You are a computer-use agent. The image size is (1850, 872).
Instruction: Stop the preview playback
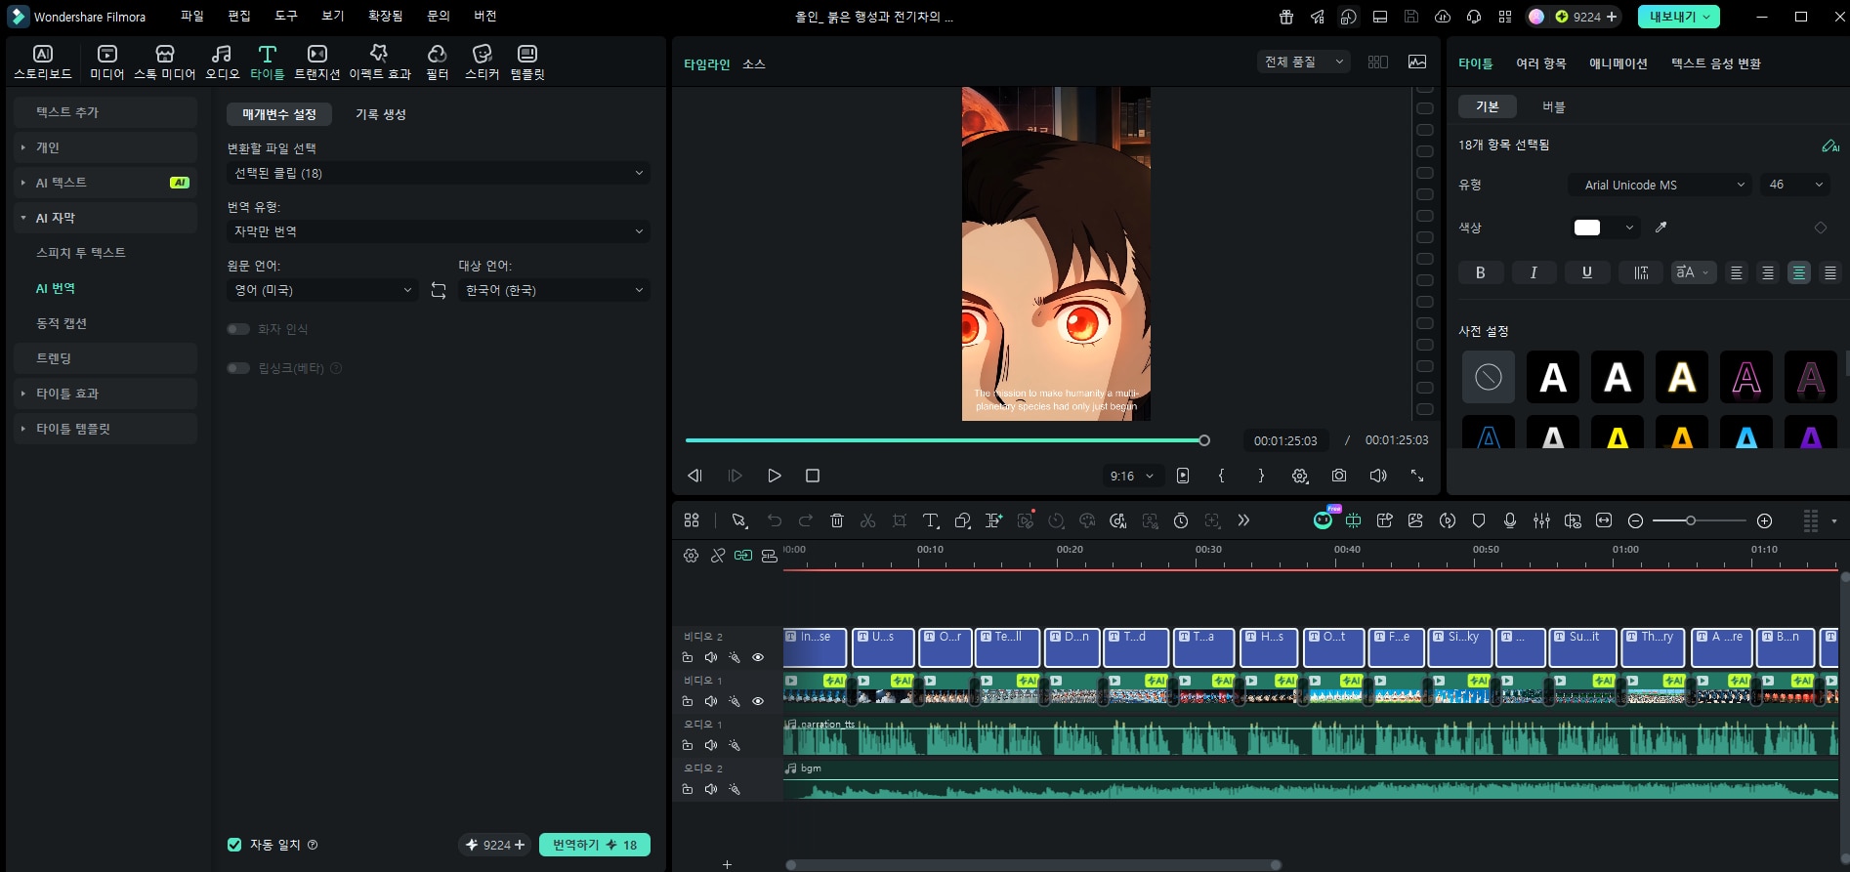[813, 476]
